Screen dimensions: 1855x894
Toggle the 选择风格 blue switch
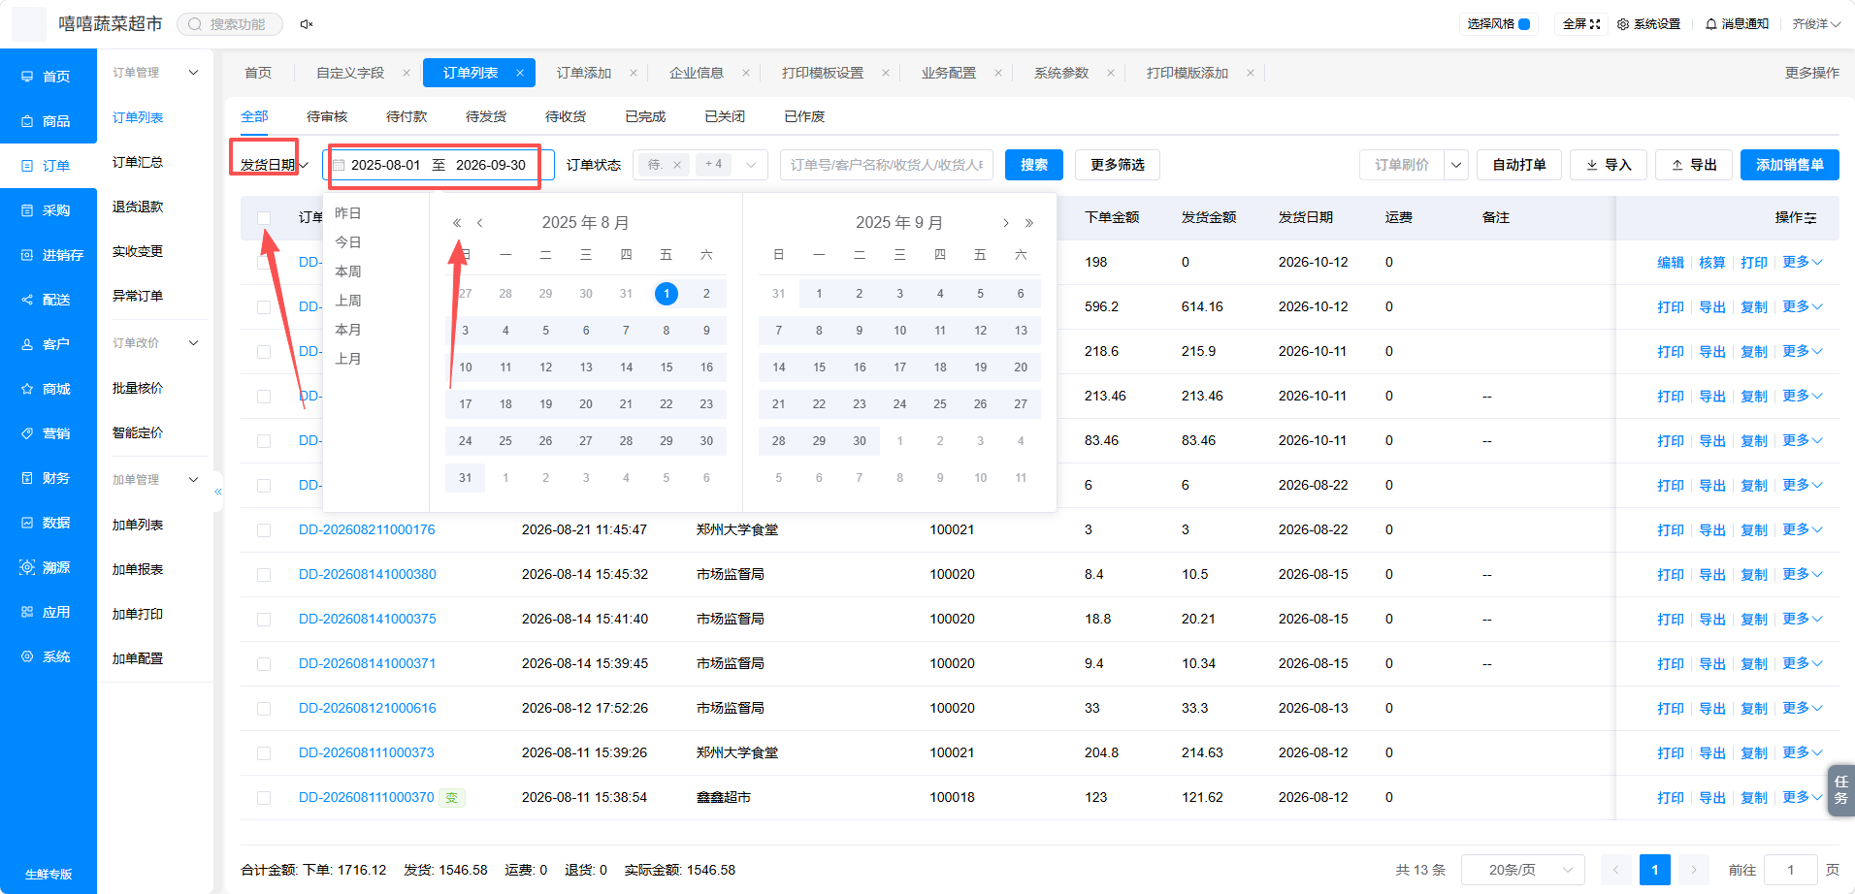pyautogui.click(x=1524, y=24)
